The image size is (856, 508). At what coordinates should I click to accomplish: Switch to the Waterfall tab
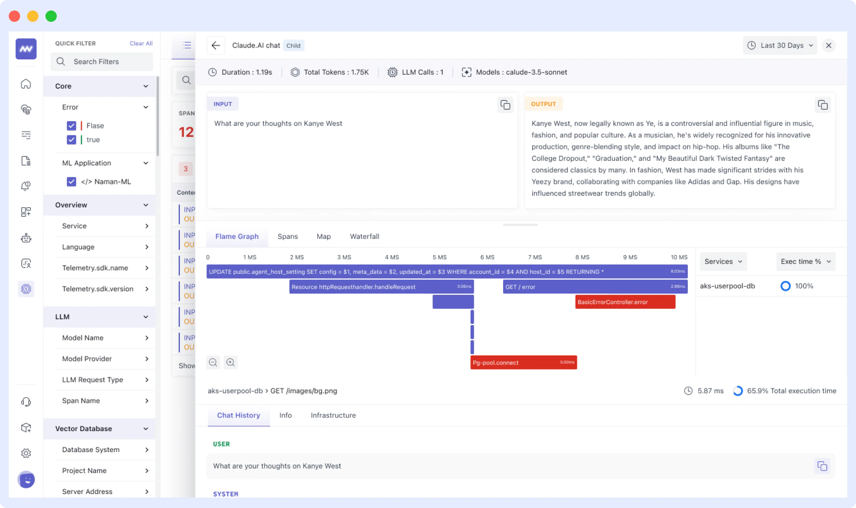pyautogui.click(x=364, y=236)
